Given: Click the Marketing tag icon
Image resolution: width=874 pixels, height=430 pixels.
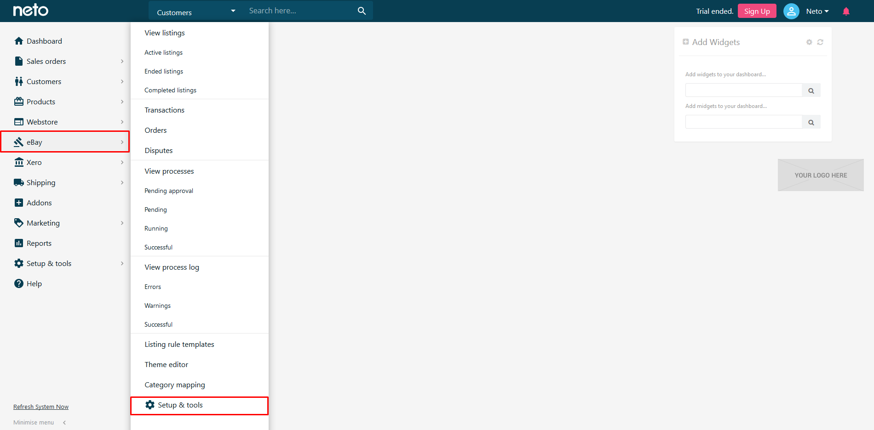Looking at the screenshot, I should (19, 223).
